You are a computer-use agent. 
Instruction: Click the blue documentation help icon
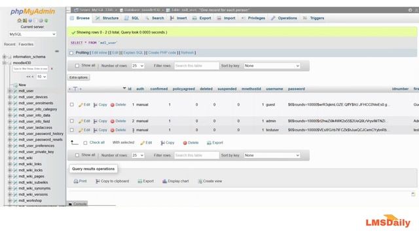(30, 20)
